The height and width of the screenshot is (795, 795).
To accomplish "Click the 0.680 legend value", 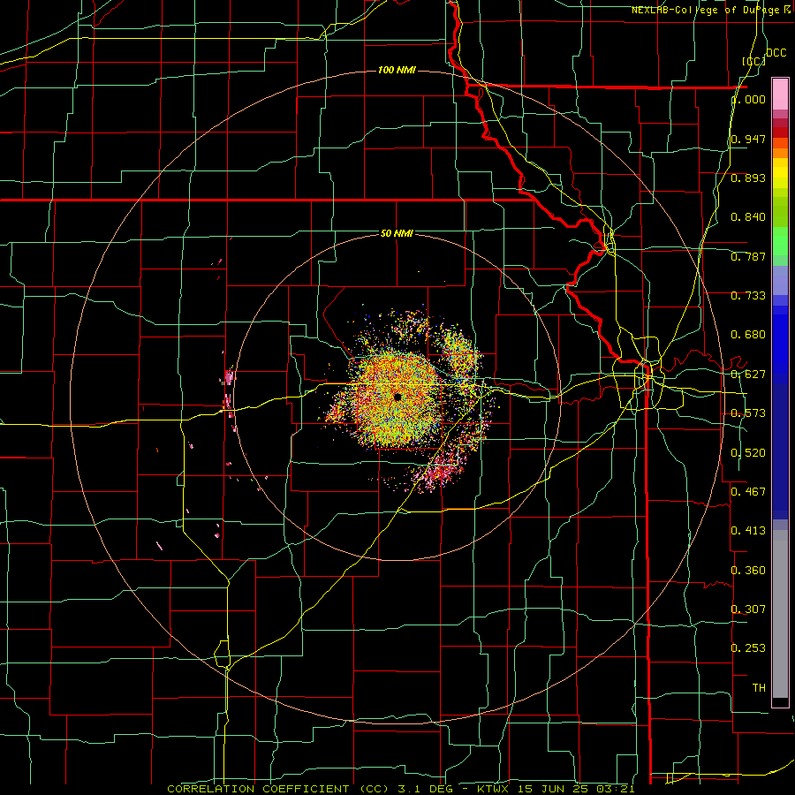I will 748,335.
